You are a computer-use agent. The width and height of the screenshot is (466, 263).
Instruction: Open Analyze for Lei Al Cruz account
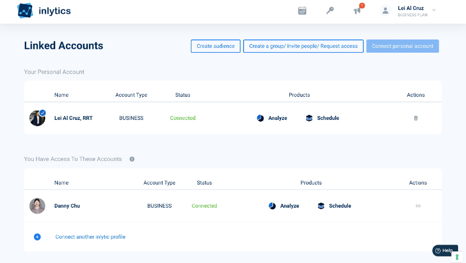coord(272,118)
